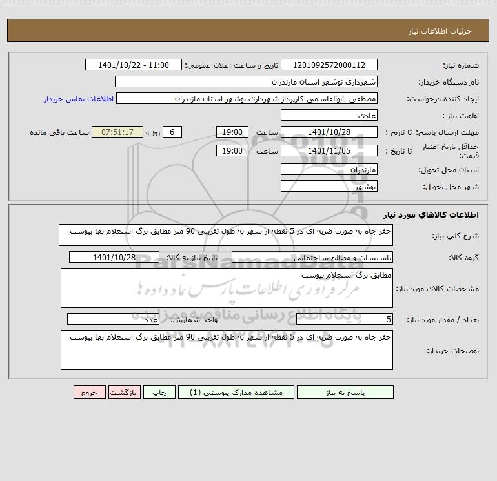497x481 pixels.
Task: Click the label 'نام دستگاه خریدار:'
Action: (449, 82)
